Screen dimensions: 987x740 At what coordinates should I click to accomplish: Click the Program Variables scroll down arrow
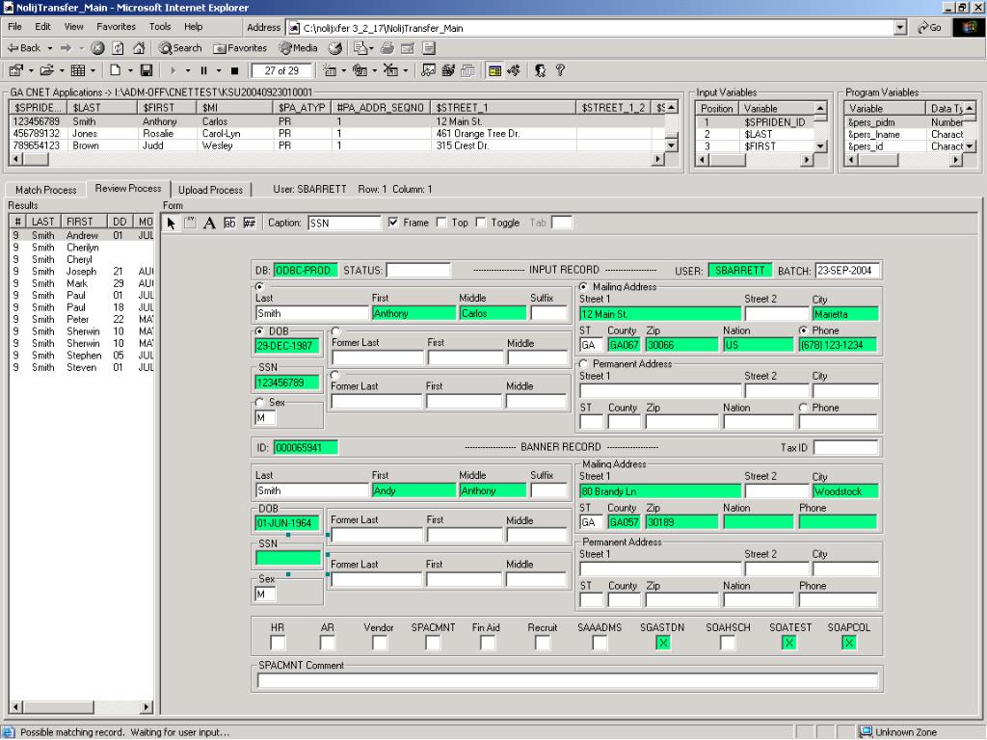point(970,146)
